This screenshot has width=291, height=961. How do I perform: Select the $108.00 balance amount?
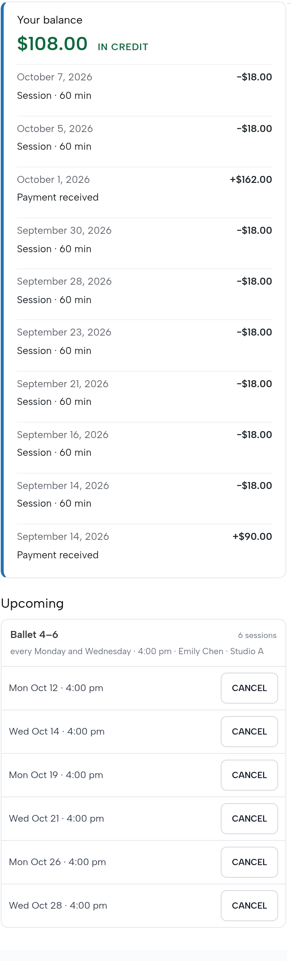pos(53,44)
